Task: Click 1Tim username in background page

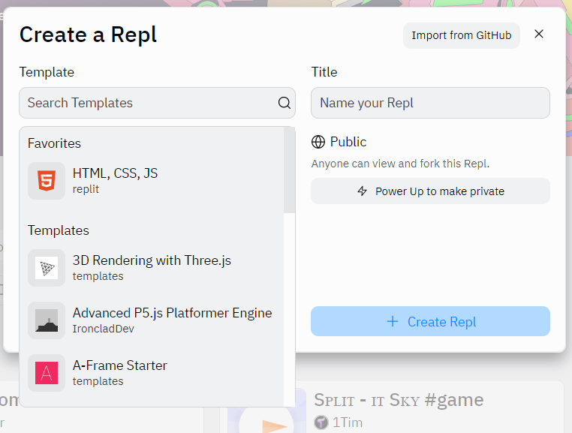Action: (348, 422)
